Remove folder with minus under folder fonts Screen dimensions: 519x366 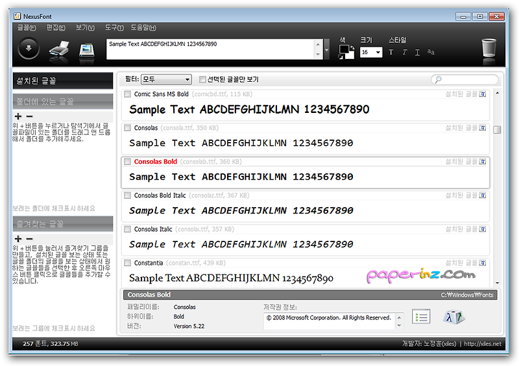pos(29,116)
